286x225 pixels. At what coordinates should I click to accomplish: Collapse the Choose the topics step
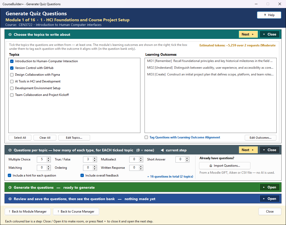pos(270,34)
